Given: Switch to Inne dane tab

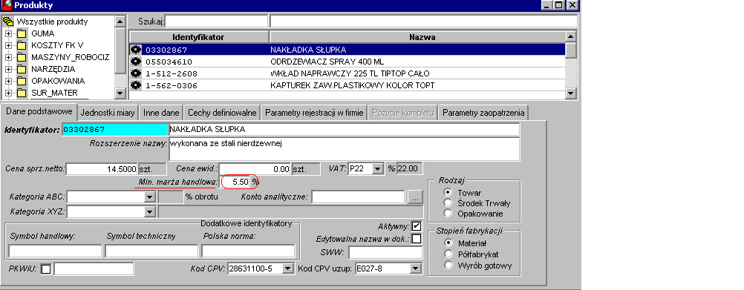Looking at the screenshot, I should pos(161,113).
